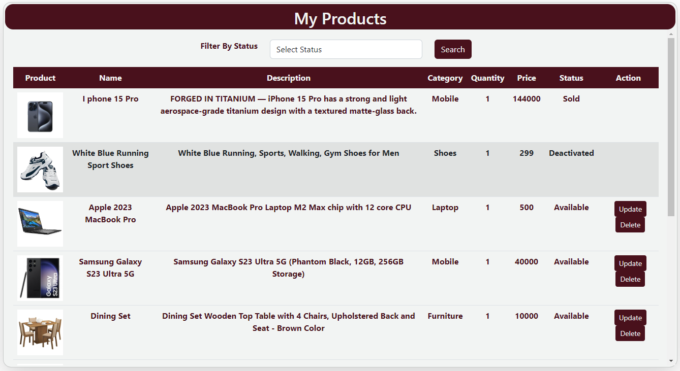
Task: Delete the Samsung Galaxy S23 Ultra product
Action: click(x=630, y=279)
